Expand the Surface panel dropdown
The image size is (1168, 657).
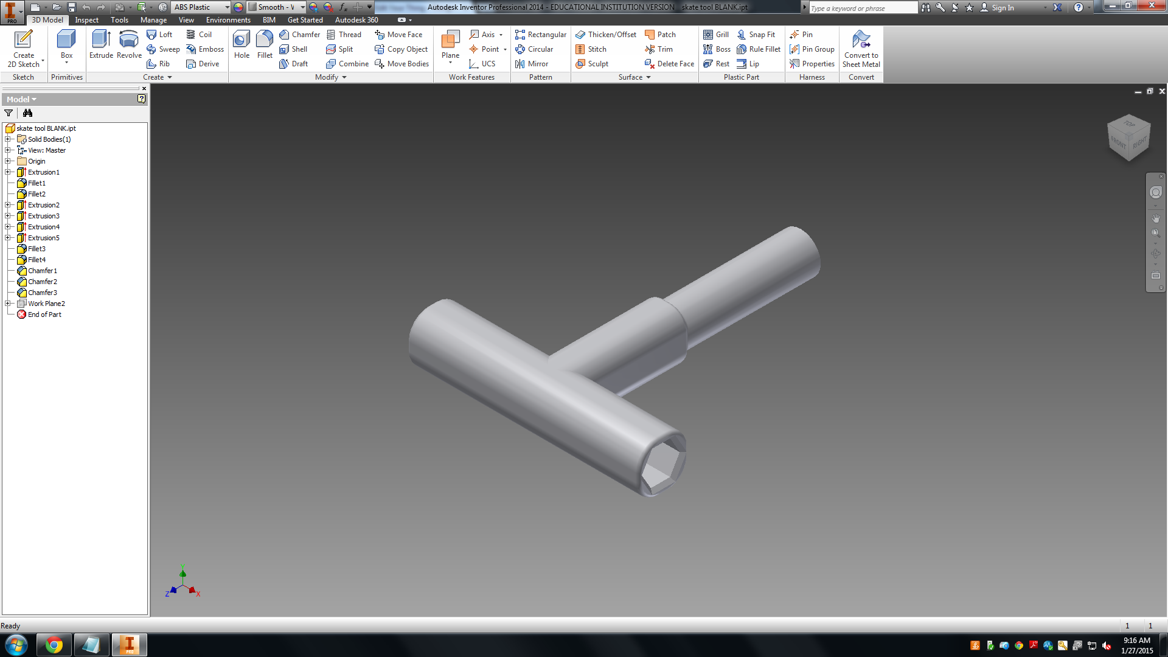click(x=634, y=77)
